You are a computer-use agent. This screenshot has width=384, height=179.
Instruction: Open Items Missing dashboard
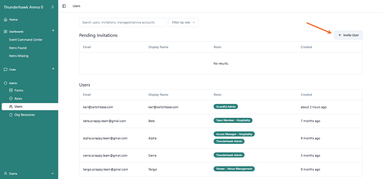[19, 56]
